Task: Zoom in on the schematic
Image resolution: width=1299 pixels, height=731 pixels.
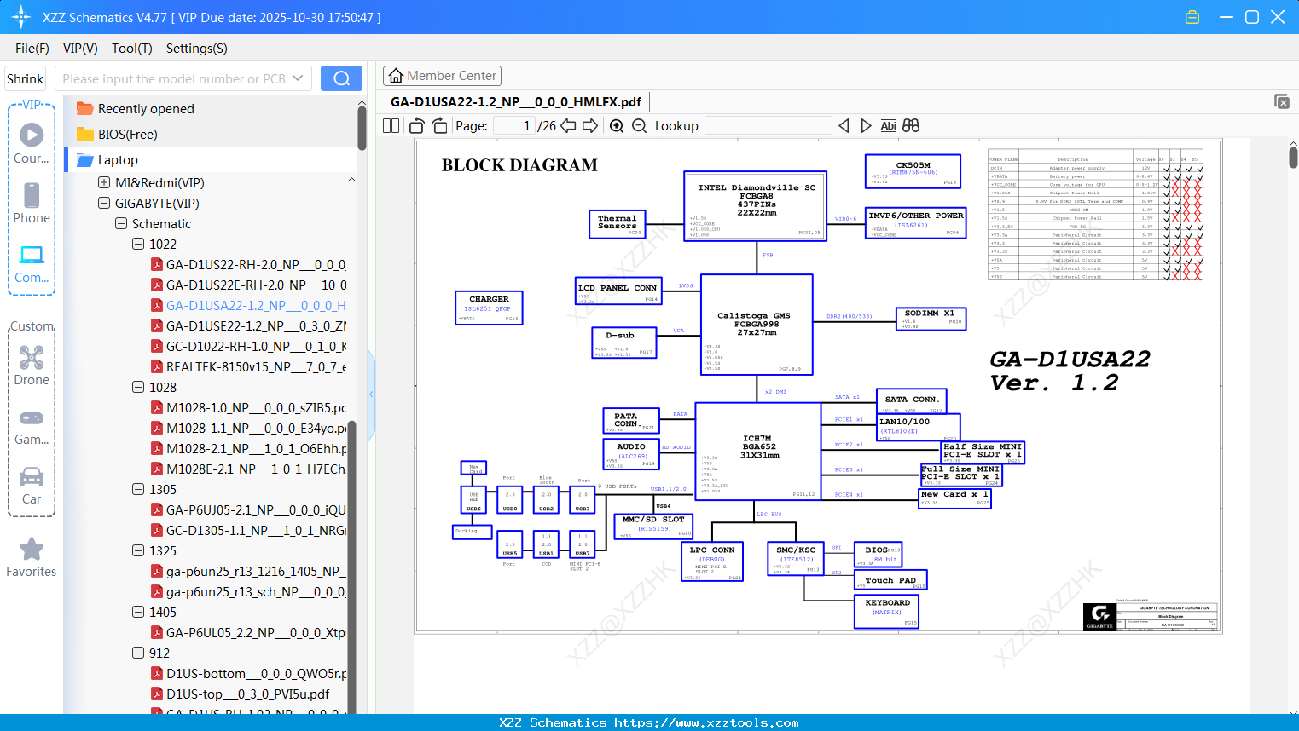Action: [617, 125]
